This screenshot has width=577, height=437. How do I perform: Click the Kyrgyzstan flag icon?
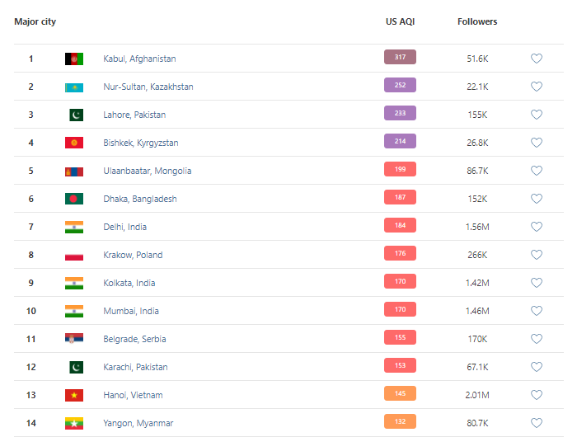tap(74, 143)
